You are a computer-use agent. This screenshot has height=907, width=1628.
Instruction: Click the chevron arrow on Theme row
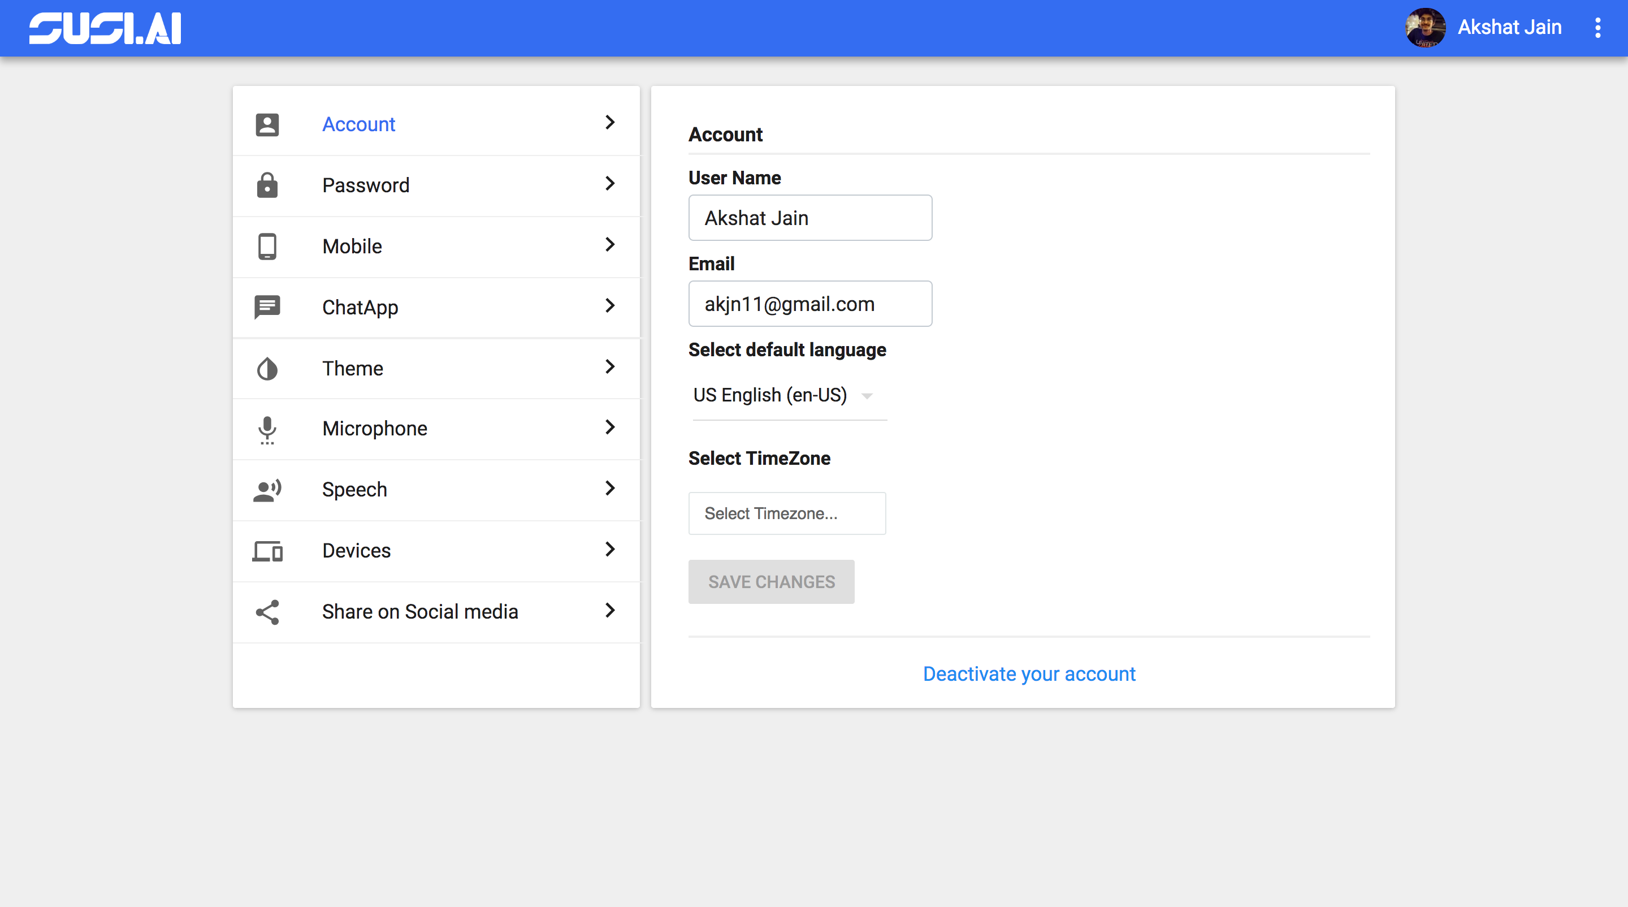[609, 367]
